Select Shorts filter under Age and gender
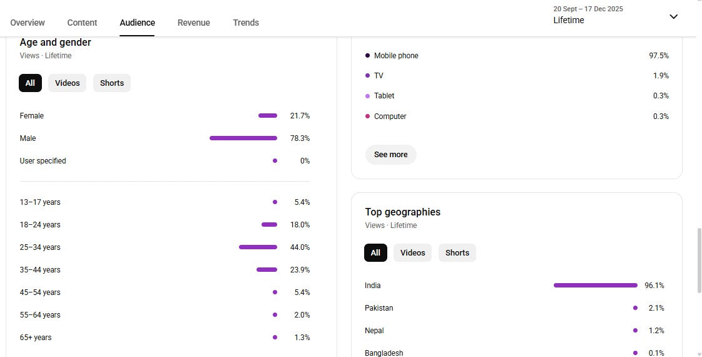Image resolution: width=702 pixels, height=357 pixels. click(x=112, y=83)
